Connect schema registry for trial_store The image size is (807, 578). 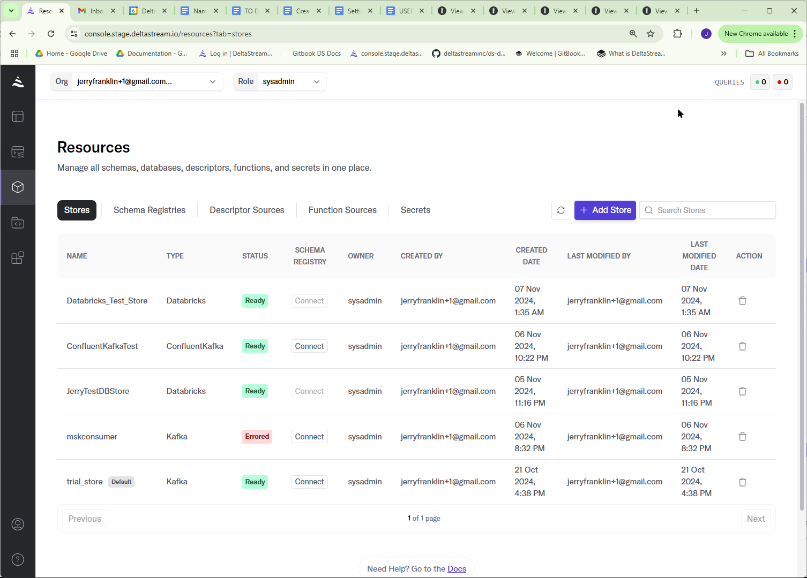(309, 482)
